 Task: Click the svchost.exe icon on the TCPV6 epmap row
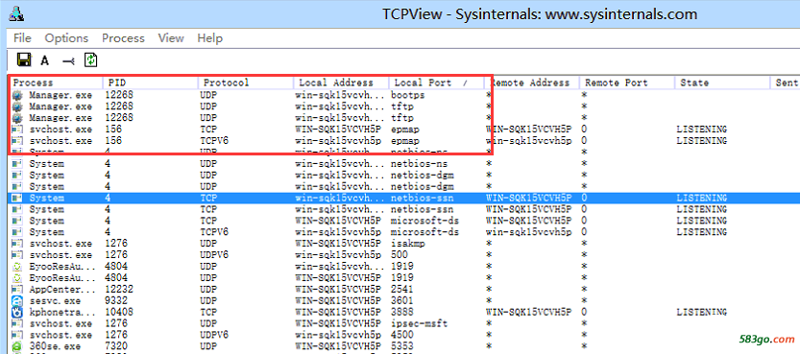(17, 141)
